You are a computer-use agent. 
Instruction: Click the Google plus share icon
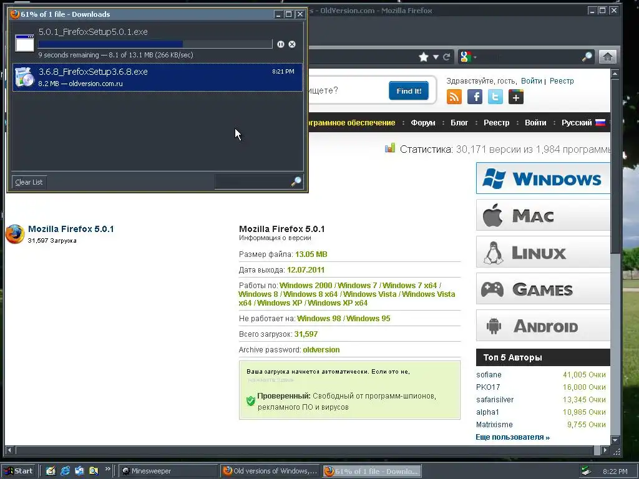tap(516, 97)
